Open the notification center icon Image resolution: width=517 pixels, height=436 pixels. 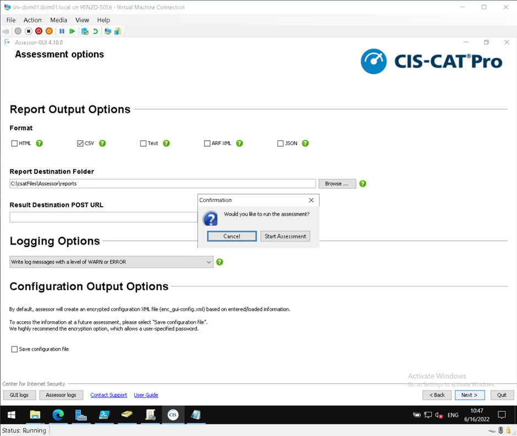click(x=502, y=415)
